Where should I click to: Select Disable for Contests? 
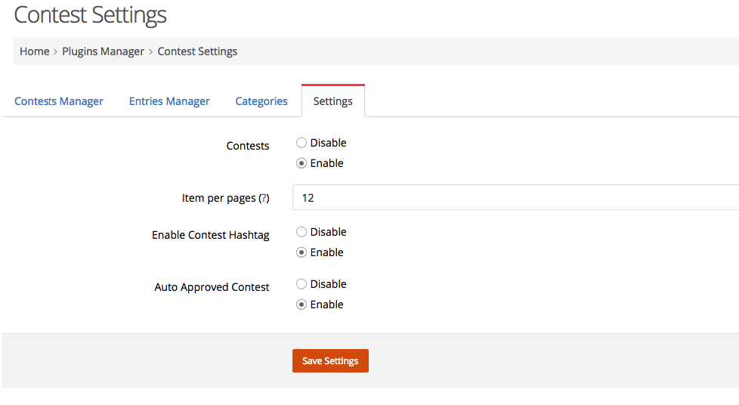click(x=301, y=143)
